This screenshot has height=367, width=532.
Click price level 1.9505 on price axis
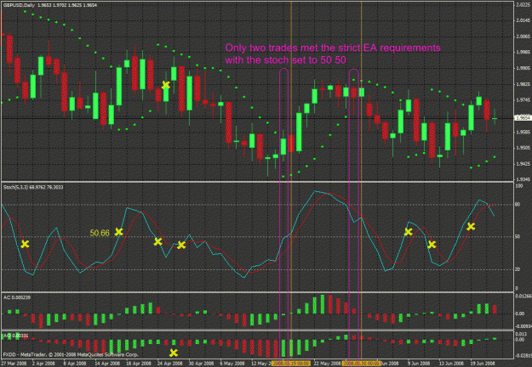[523, 148]
